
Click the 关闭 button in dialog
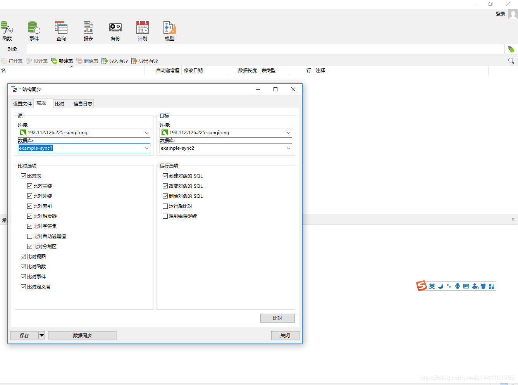[285, 335]
